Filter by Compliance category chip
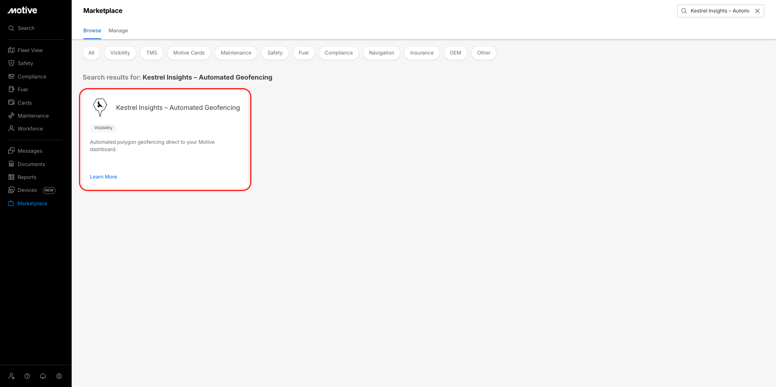The image size is (776, 387). [x=339, y=53]
